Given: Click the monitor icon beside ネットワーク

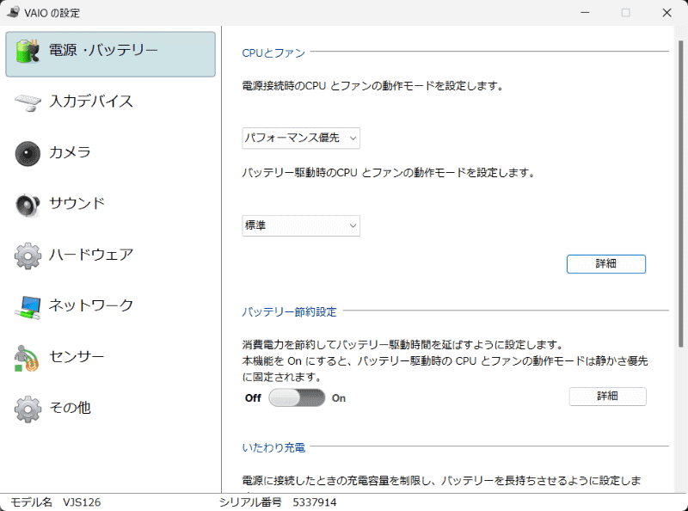Looking at the screenshot, I should coord(28,305).
